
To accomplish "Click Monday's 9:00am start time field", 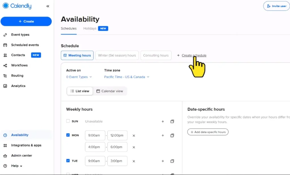I will [95, 135].
